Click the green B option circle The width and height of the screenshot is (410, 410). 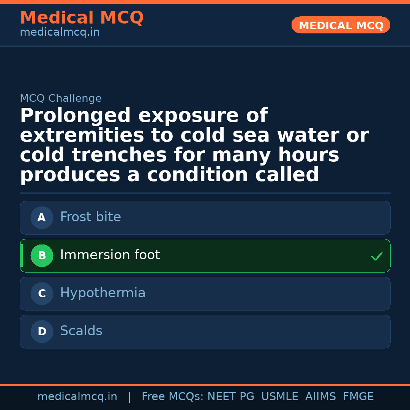pyautogui.click(x=42, y=256)
